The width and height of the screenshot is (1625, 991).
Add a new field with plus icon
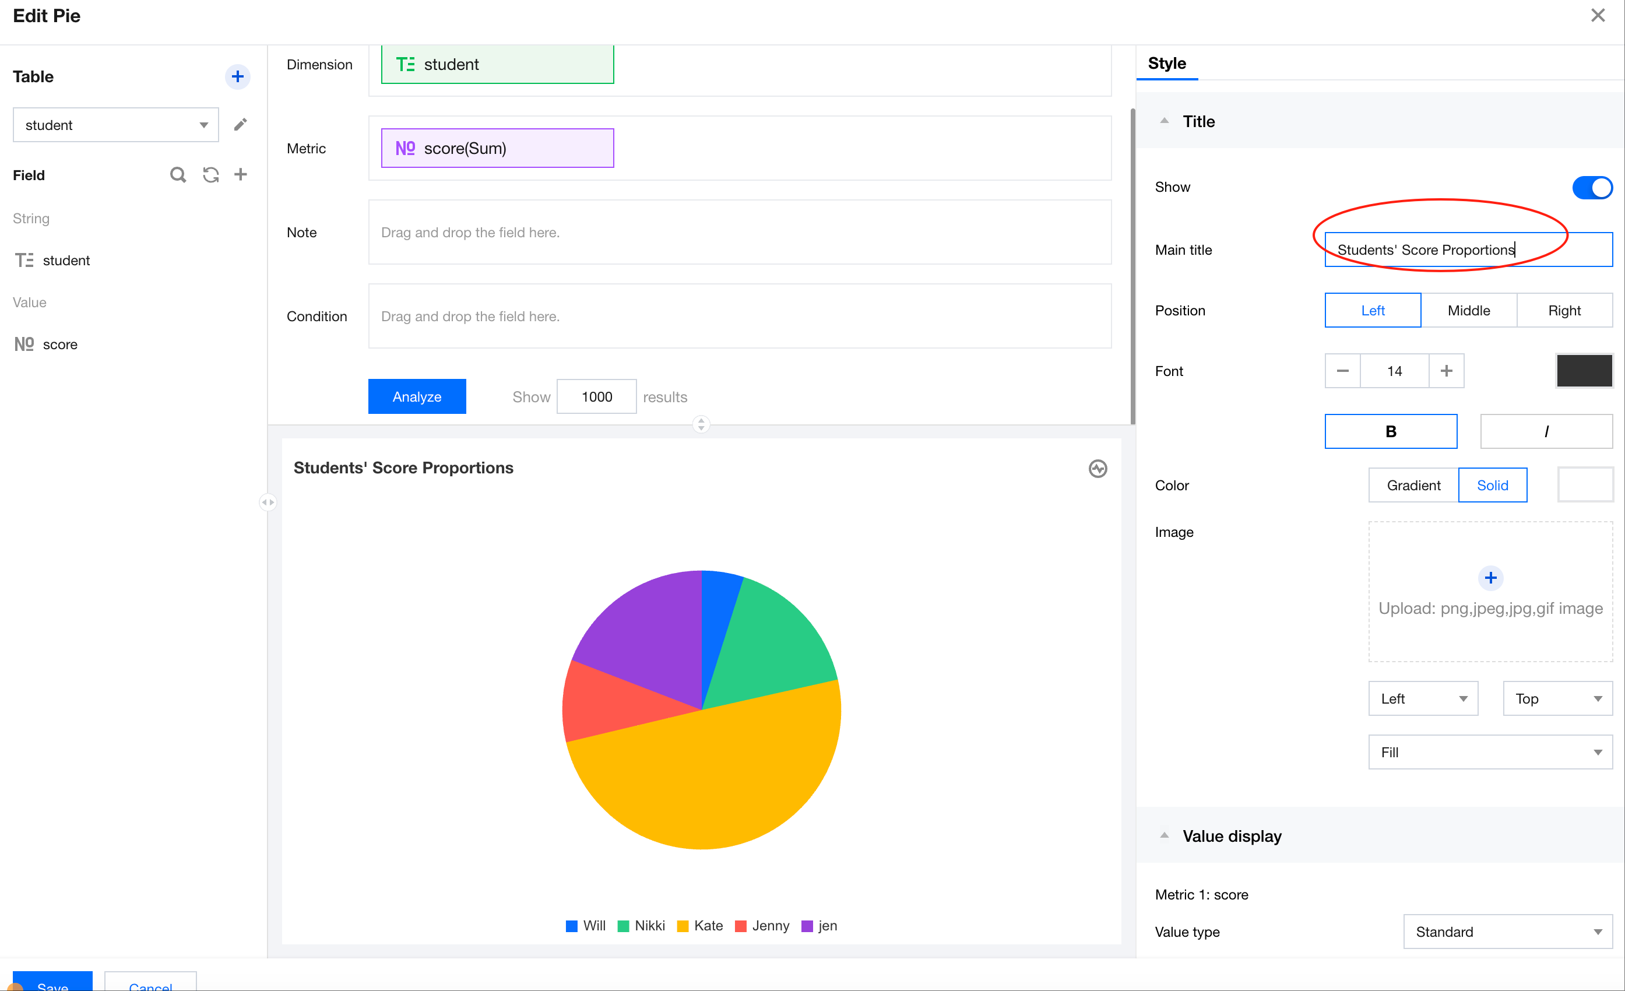(241, 175)
